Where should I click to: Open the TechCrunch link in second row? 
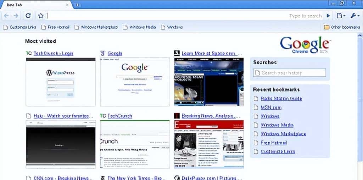pyautogui.click(x=120, y=116)
